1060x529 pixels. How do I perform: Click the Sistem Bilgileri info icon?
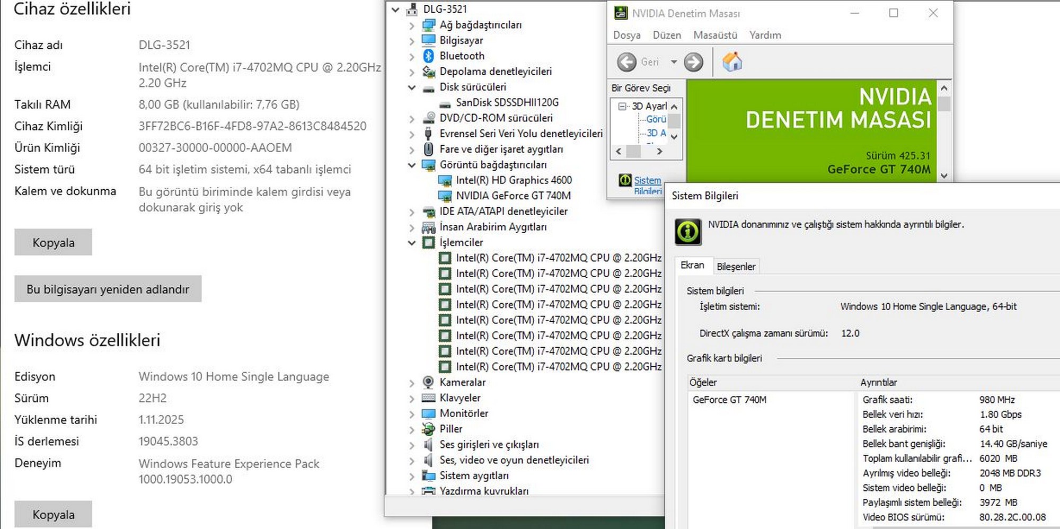coord(688,232)
